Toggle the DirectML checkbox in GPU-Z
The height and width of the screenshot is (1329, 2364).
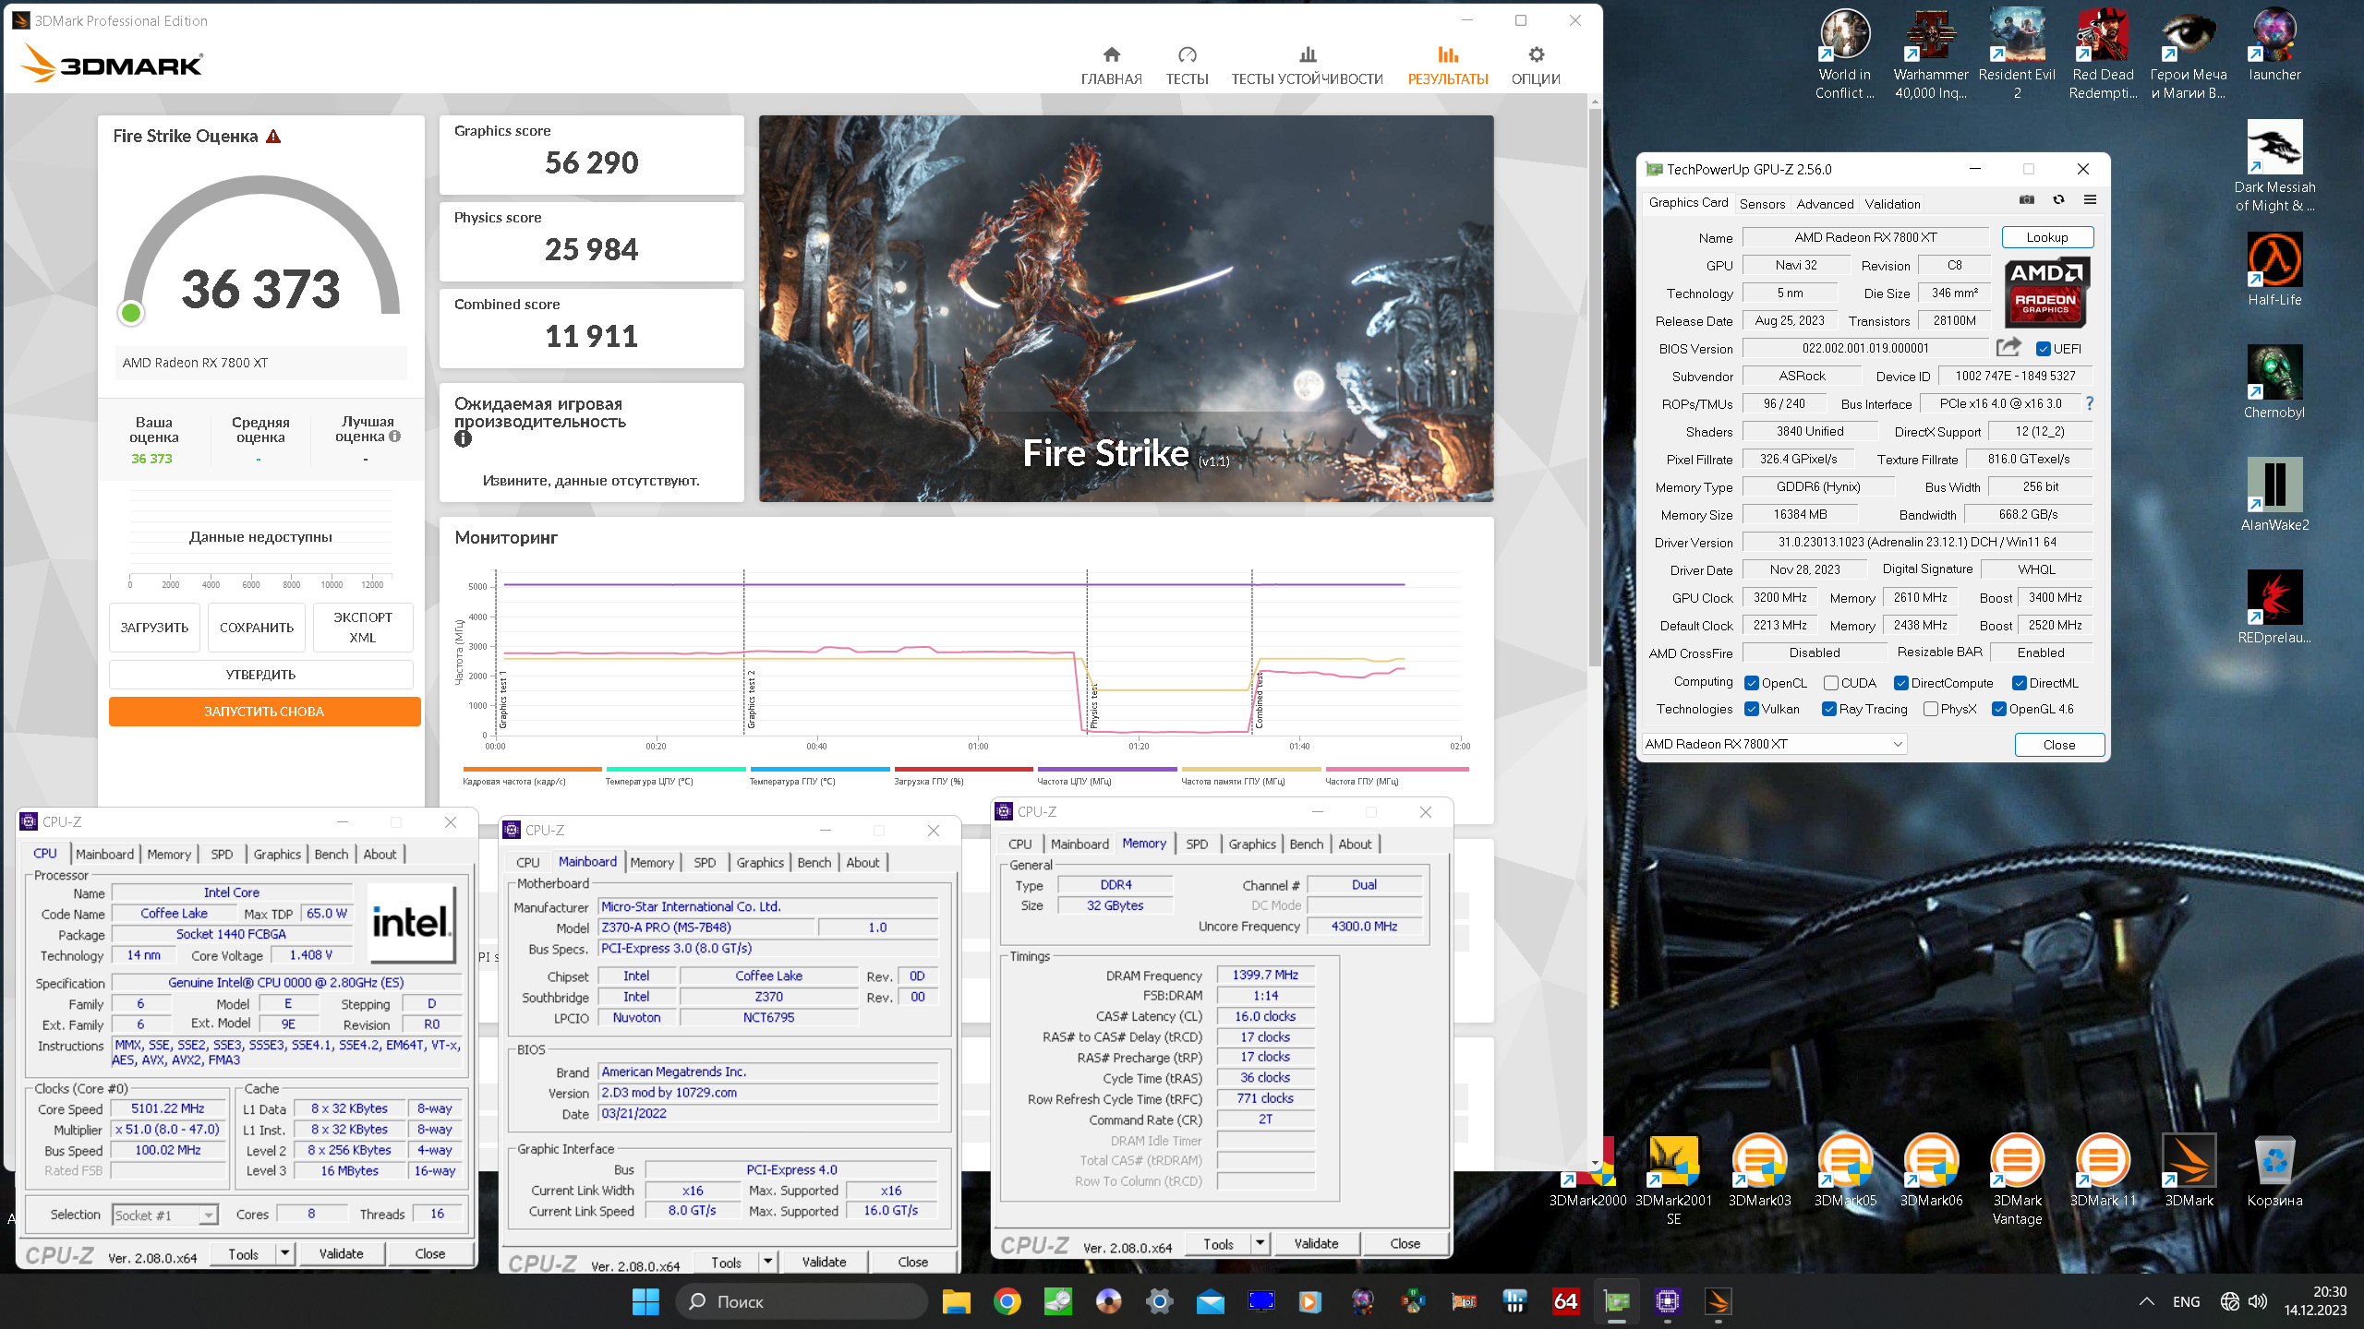(x=2019, y=683)
